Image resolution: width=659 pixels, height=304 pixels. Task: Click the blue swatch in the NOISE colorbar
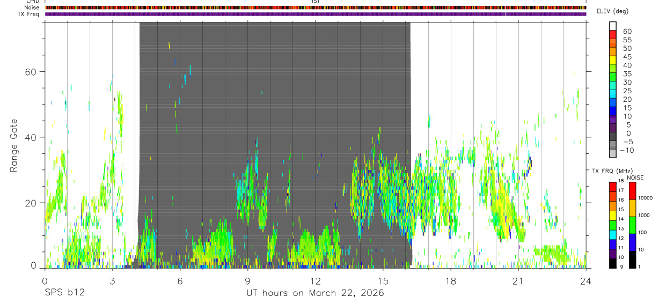(x=632, y=242)
